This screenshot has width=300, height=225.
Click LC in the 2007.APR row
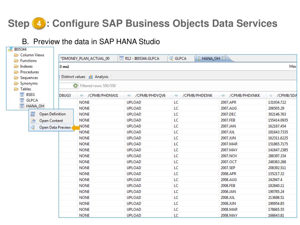point(176,102)
